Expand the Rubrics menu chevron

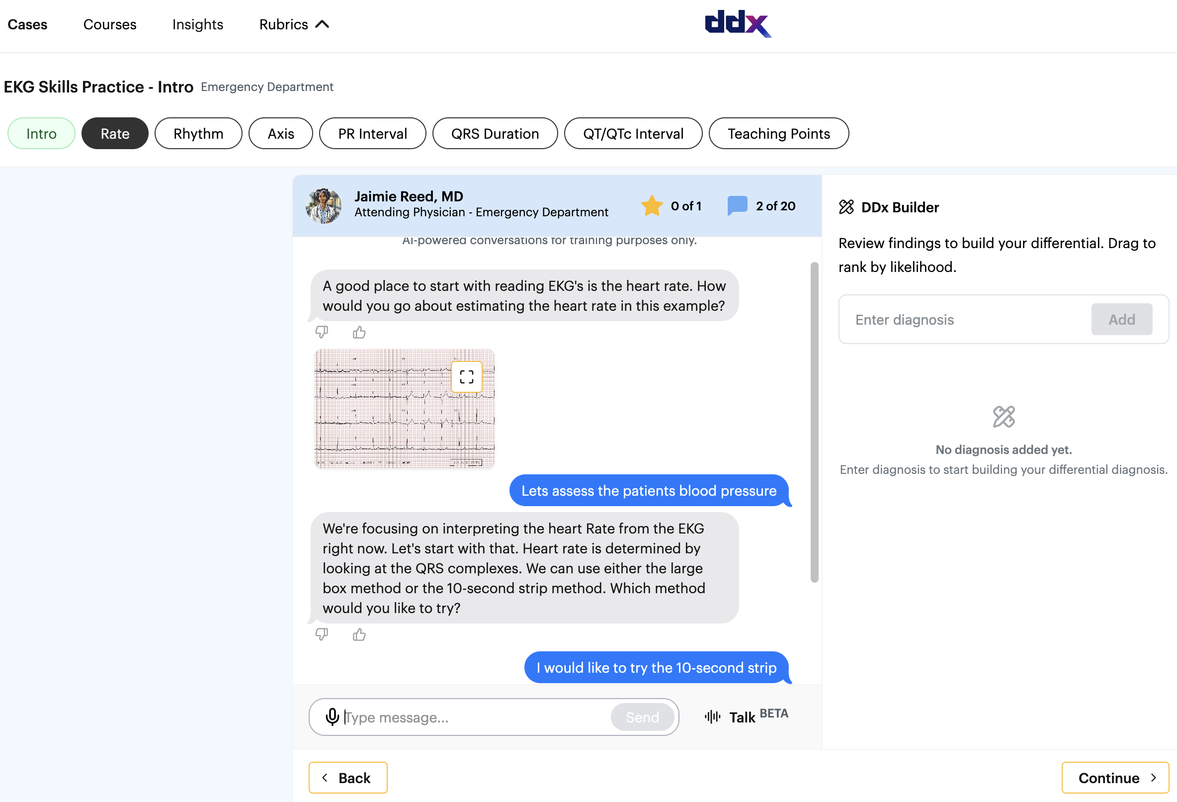[x=322, y=24]
